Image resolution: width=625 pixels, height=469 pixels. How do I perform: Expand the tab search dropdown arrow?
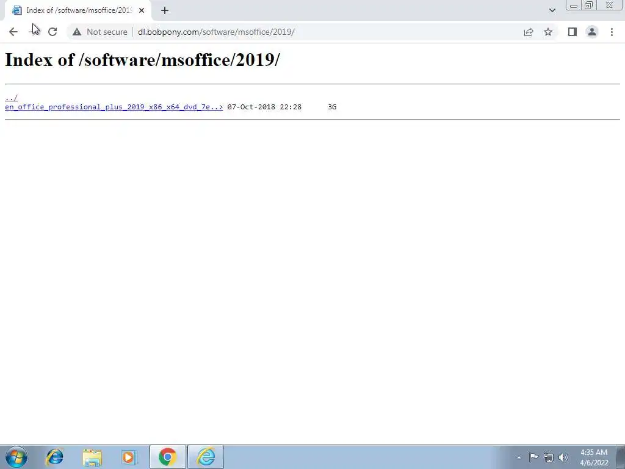point(552,10)
